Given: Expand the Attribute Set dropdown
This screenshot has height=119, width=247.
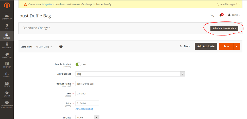Looking at the screenshot, I should pyautogui.click(x=182, y=74).
